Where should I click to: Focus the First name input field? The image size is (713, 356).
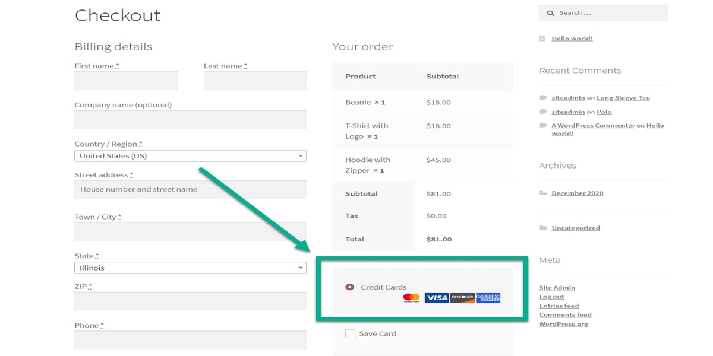click(x=126, y=81)
